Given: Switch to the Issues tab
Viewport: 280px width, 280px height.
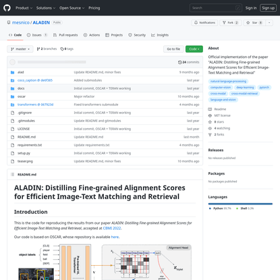Looking at the screenshot, I should 37,35.
